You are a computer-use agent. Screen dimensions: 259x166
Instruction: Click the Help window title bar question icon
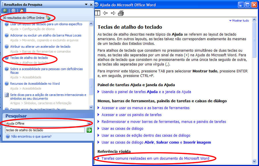click(x=96, y=5)
